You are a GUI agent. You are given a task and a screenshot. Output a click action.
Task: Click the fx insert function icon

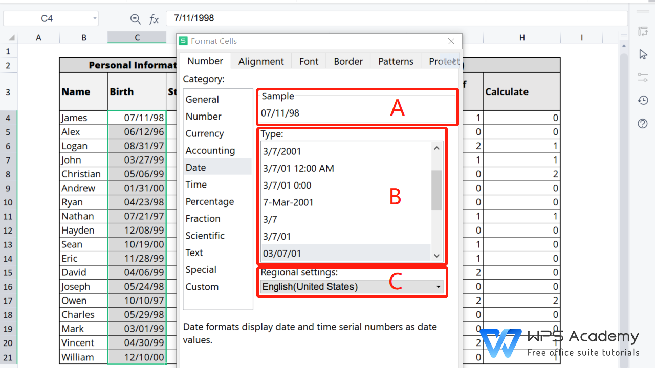pyautogui.click(x=154, y=19)
